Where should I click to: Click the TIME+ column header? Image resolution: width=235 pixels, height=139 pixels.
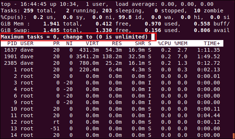coord(212,44)
